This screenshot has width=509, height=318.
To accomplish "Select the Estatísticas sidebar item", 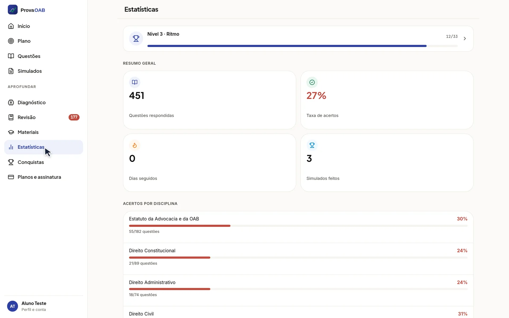I will point(43,147).
